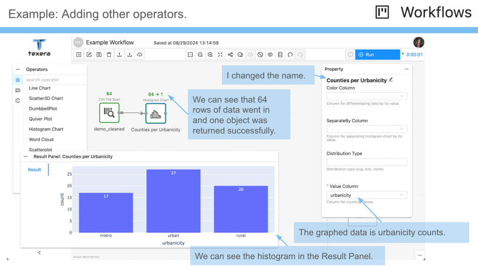Click the auto-layout workflow icon
The image size is (478, 267).
230,55
